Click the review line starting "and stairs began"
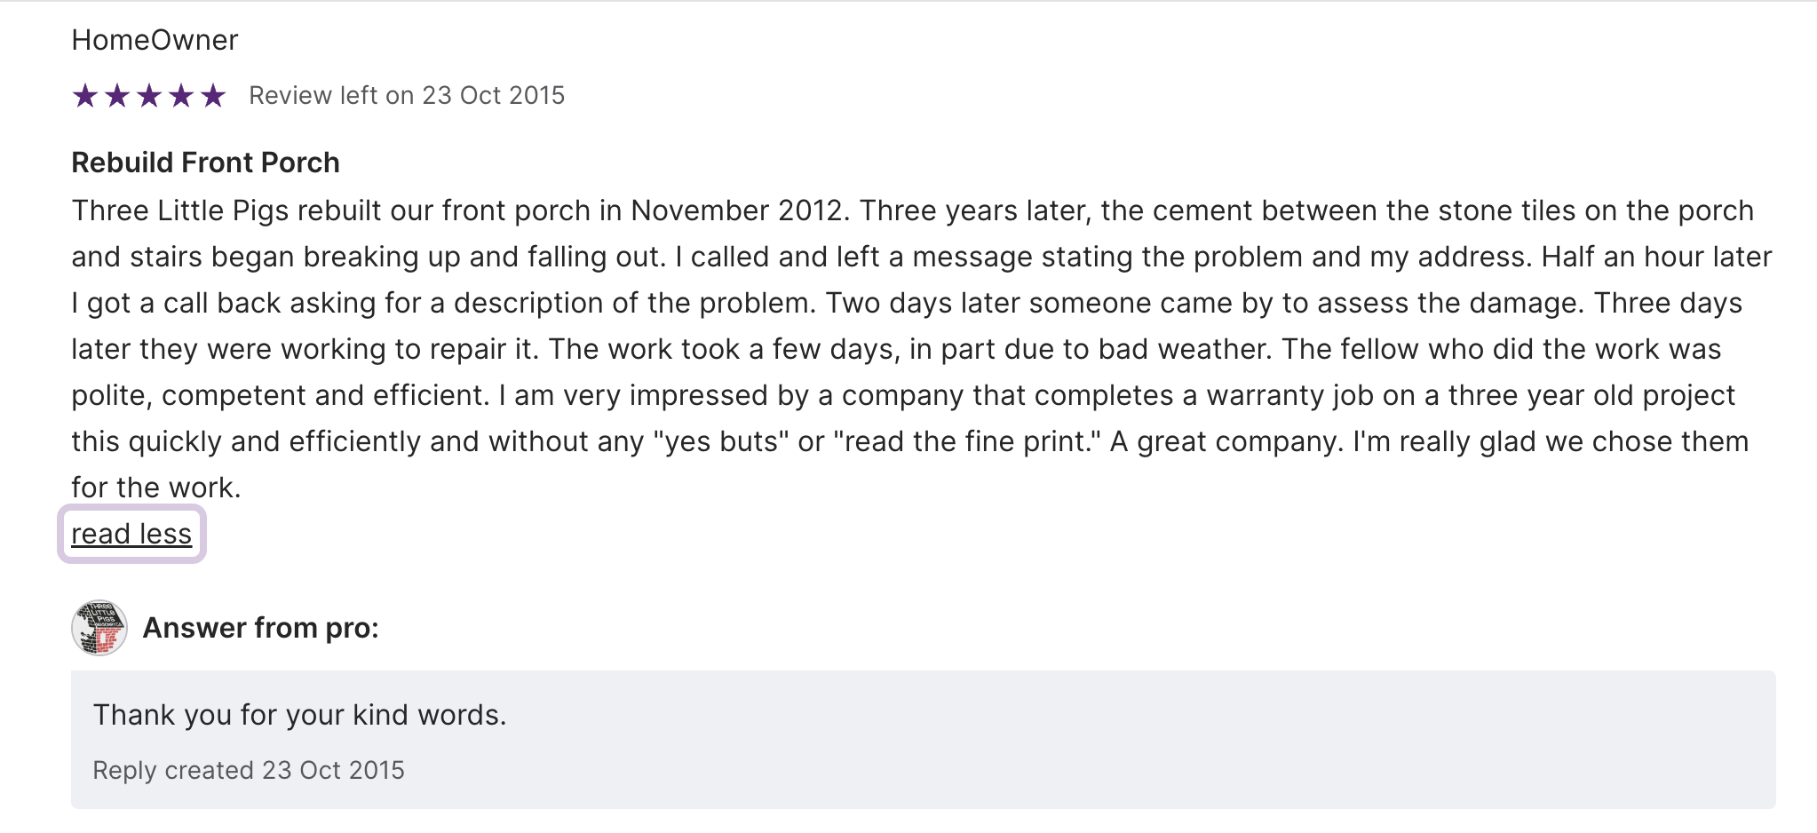This screenshot has height=833, width=1817. tap(921, 257)
